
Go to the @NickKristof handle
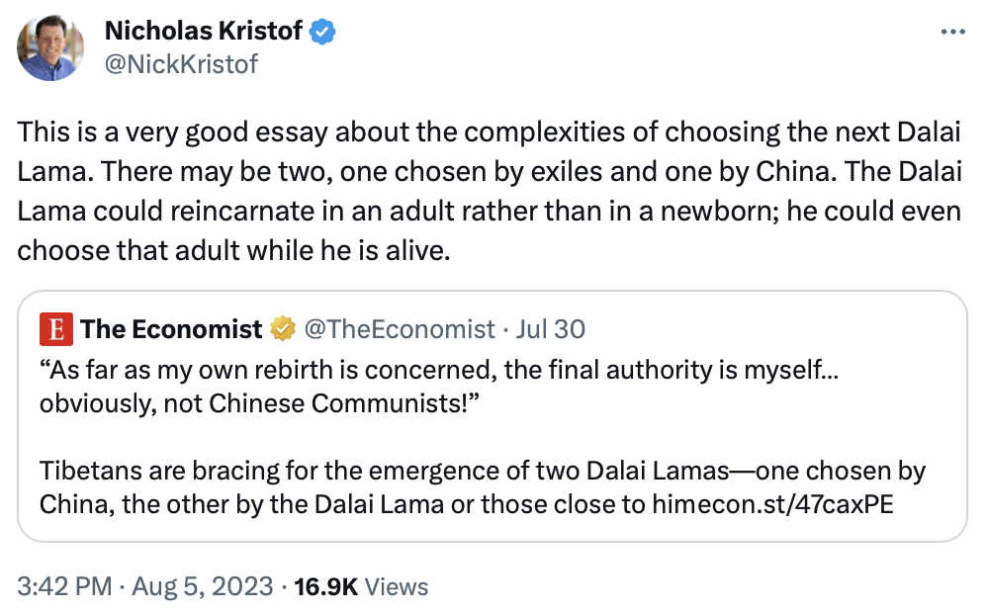181,64
